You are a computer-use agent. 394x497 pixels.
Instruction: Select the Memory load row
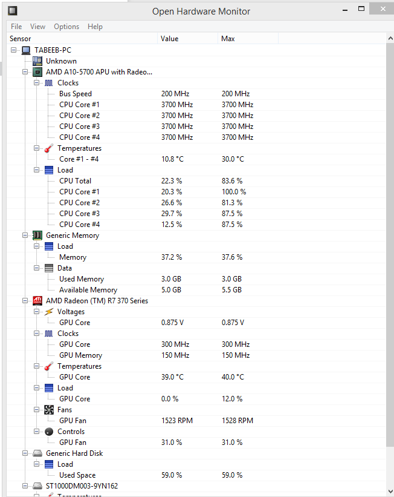(x=196, y=257)
